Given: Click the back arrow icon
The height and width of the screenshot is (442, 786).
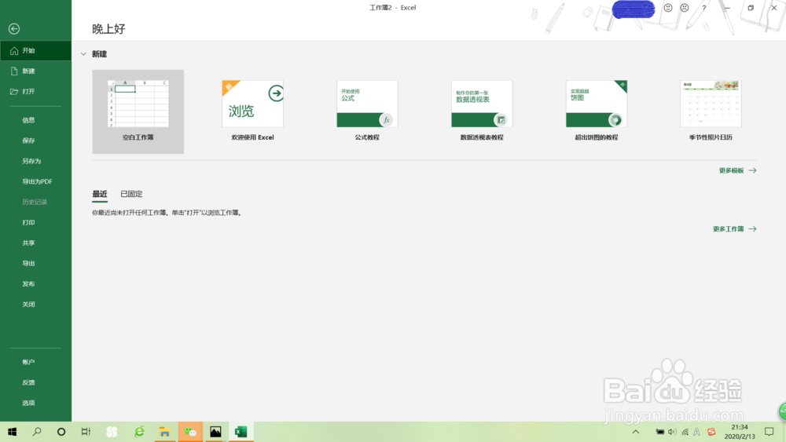Looking at the screenshot, I should pyautogui.click(x=14, y=29).
